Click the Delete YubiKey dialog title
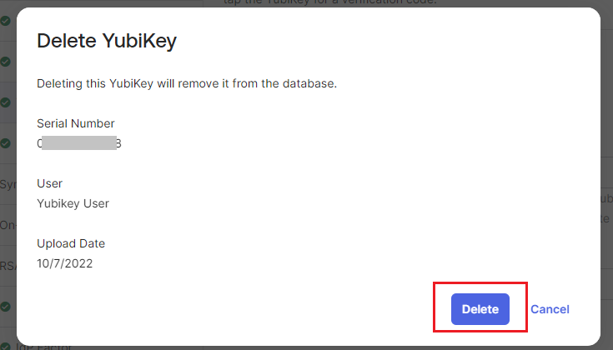 click(x=107, y=42)
